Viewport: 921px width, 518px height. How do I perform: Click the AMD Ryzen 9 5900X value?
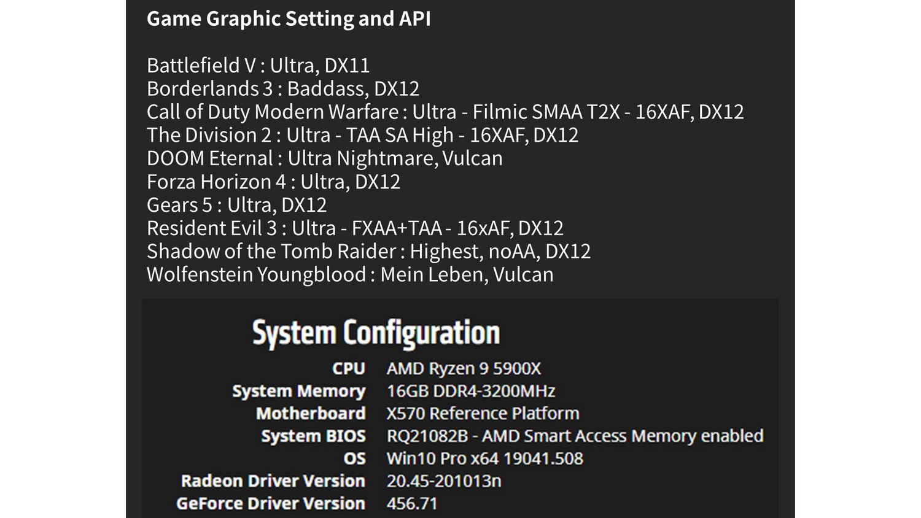click(x=464, y=369)
